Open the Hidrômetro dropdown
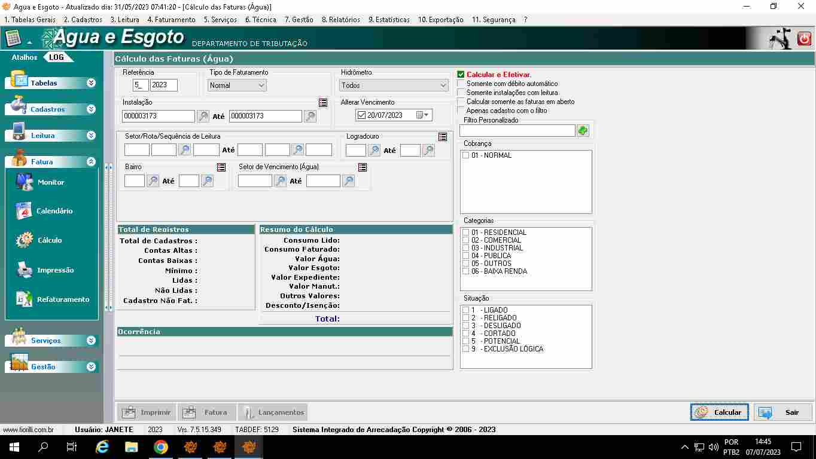Screen dimensions: 816x459 point(394,85)
